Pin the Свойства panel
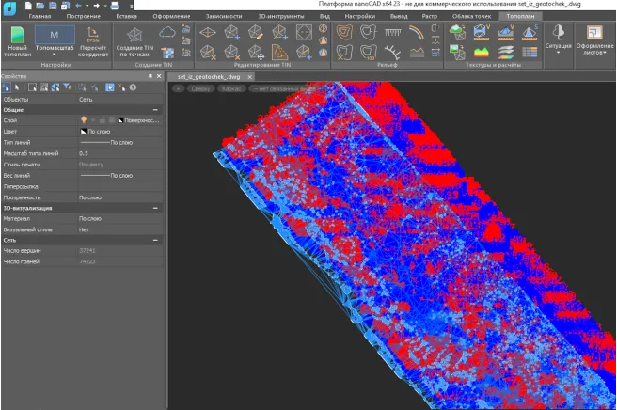 [150, 75]
